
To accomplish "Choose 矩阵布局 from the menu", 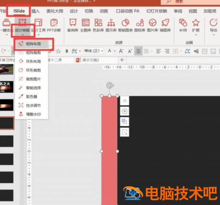I will pos(32,44).
